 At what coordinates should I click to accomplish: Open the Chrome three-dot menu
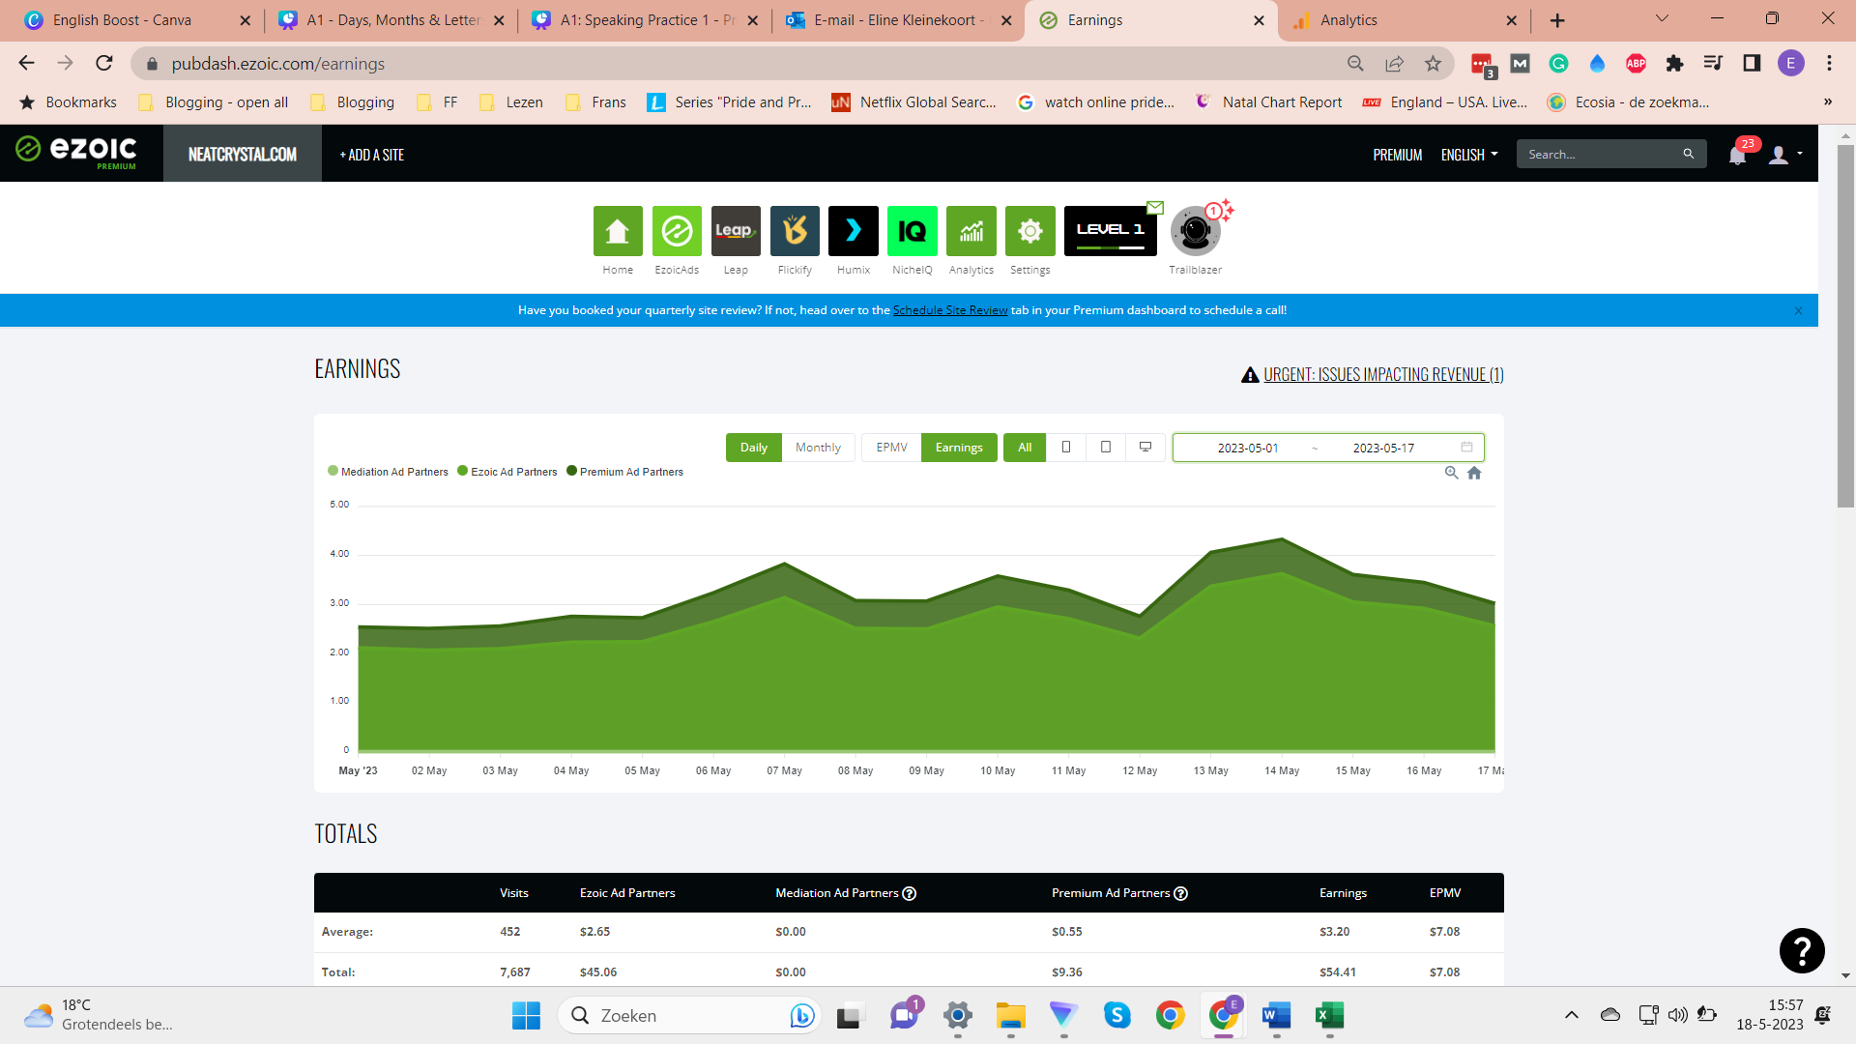click(x=1829, y=64)
